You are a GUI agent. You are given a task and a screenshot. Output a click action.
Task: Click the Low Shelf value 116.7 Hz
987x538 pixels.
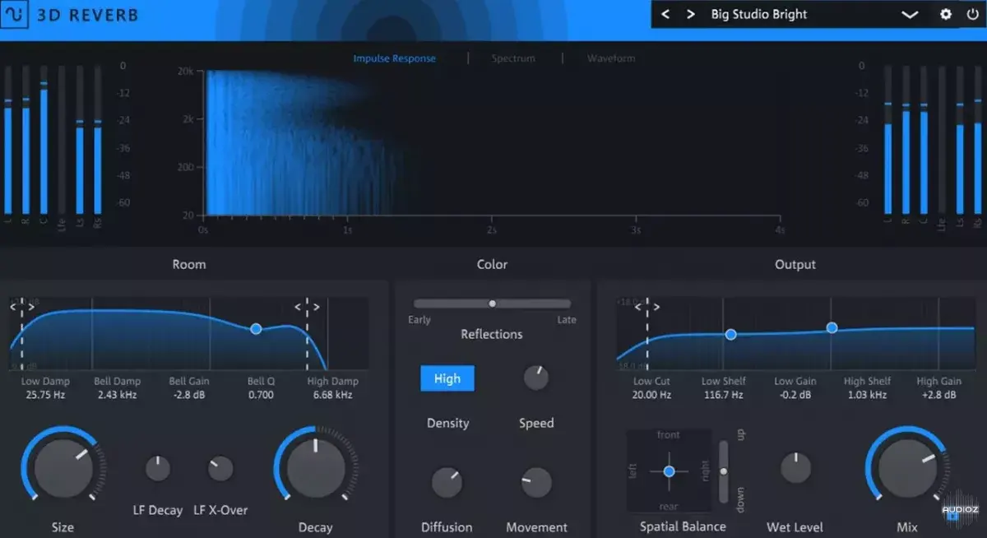point(723,395)
